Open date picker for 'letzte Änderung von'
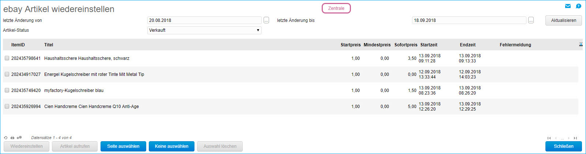Image resolution: width=586 pixels, height=154 pixels. pos(266,20)
